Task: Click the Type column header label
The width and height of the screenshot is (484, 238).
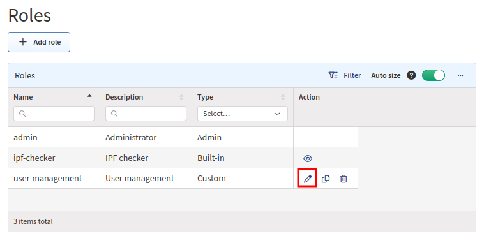Action: [x=205, y=97]
